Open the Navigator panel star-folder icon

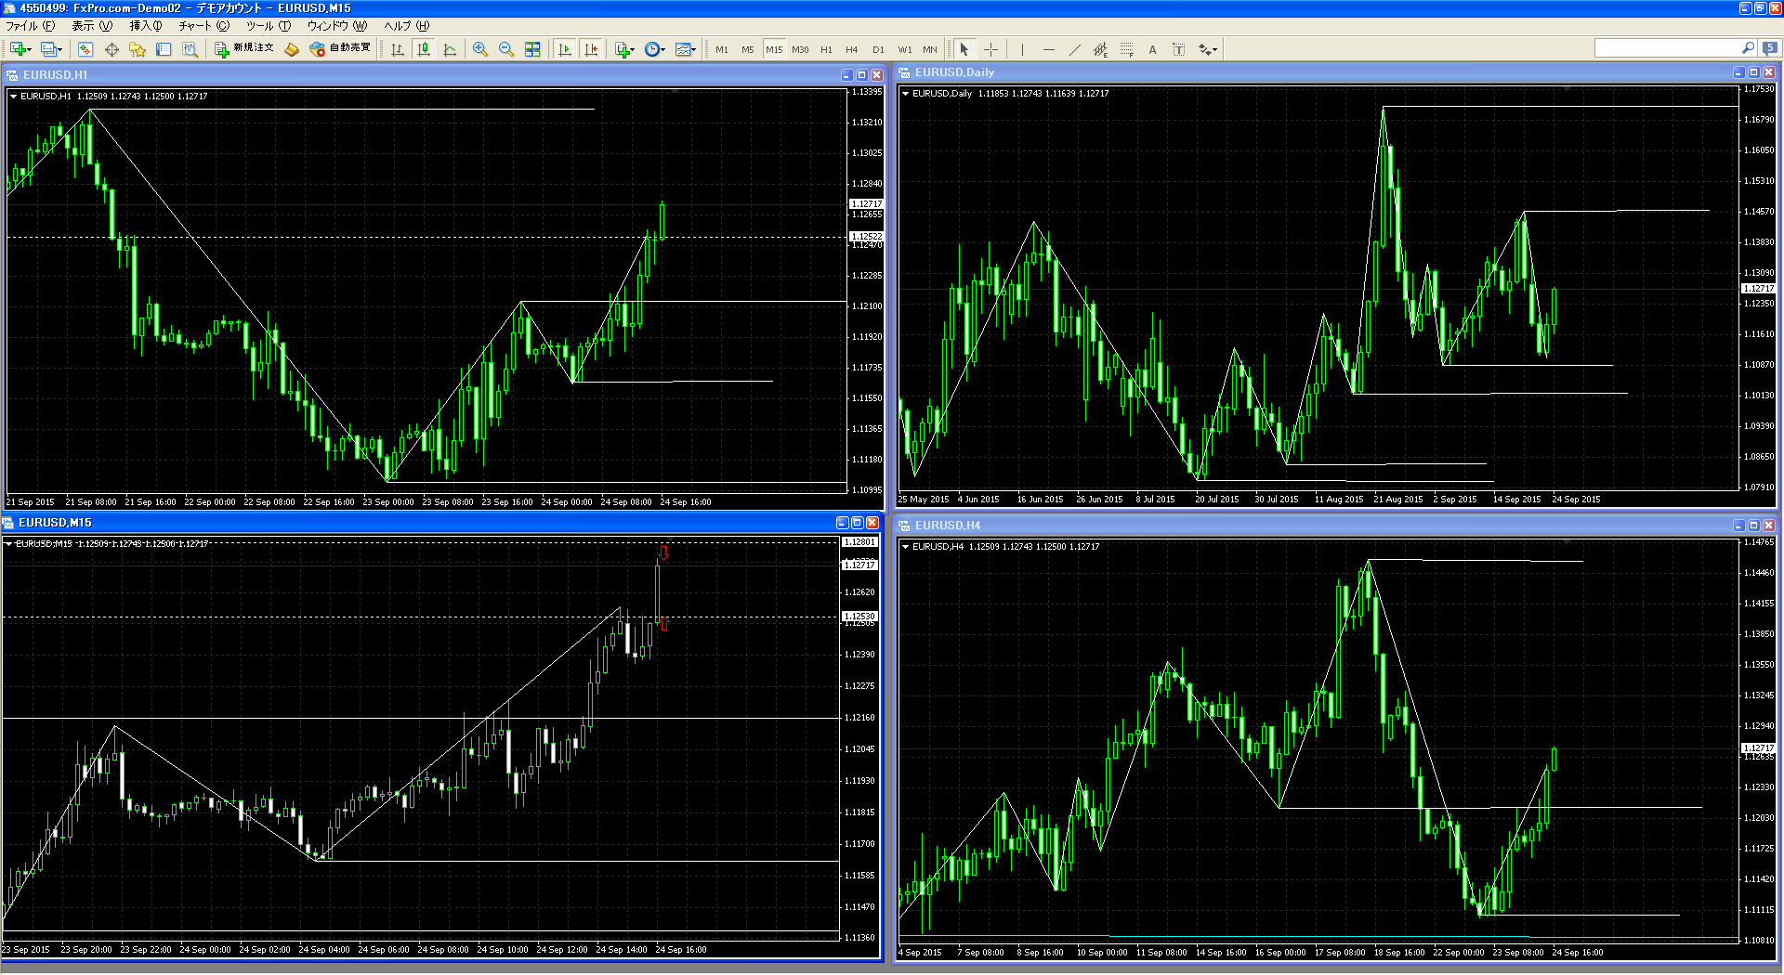(138, 49)
